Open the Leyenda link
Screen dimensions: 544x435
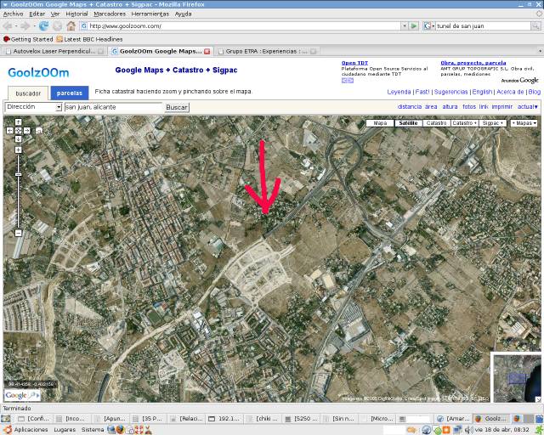[x=399, y=92]
